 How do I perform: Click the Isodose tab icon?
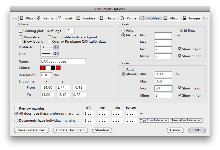pos(78,18)
